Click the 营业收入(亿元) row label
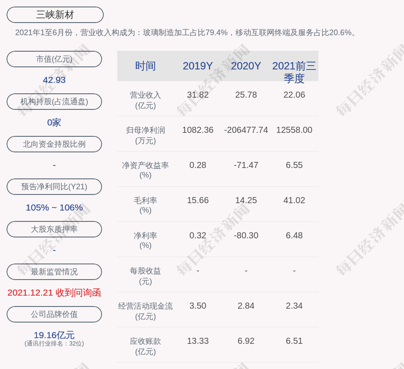The height and width of the screenshot is (369, 404). coord(146,100)
